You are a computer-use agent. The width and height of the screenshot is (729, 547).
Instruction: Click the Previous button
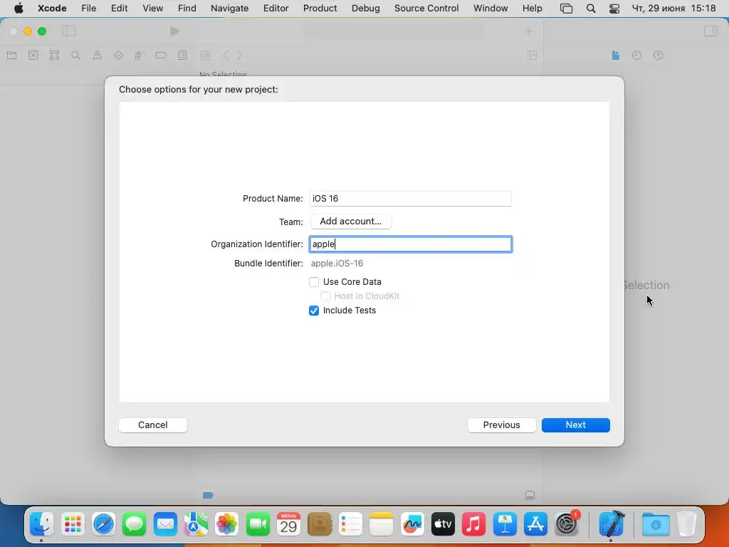(502, 425)
